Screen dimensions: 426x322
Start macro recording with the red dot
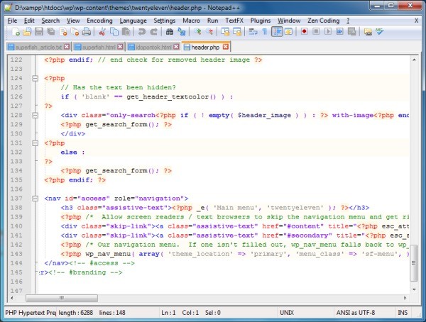305,32
